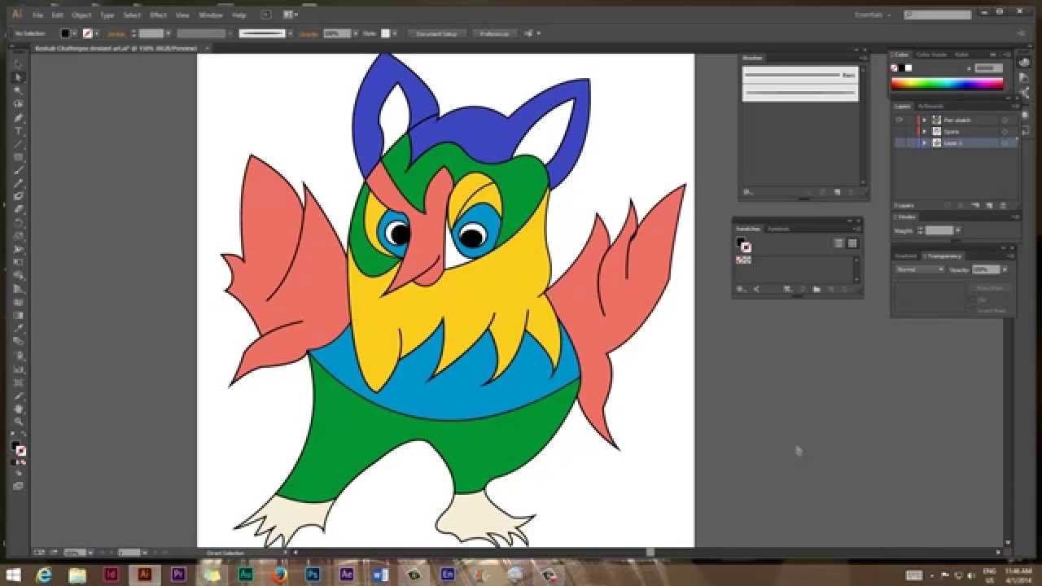Toggle visibility of Layer 1

point(900,142)
